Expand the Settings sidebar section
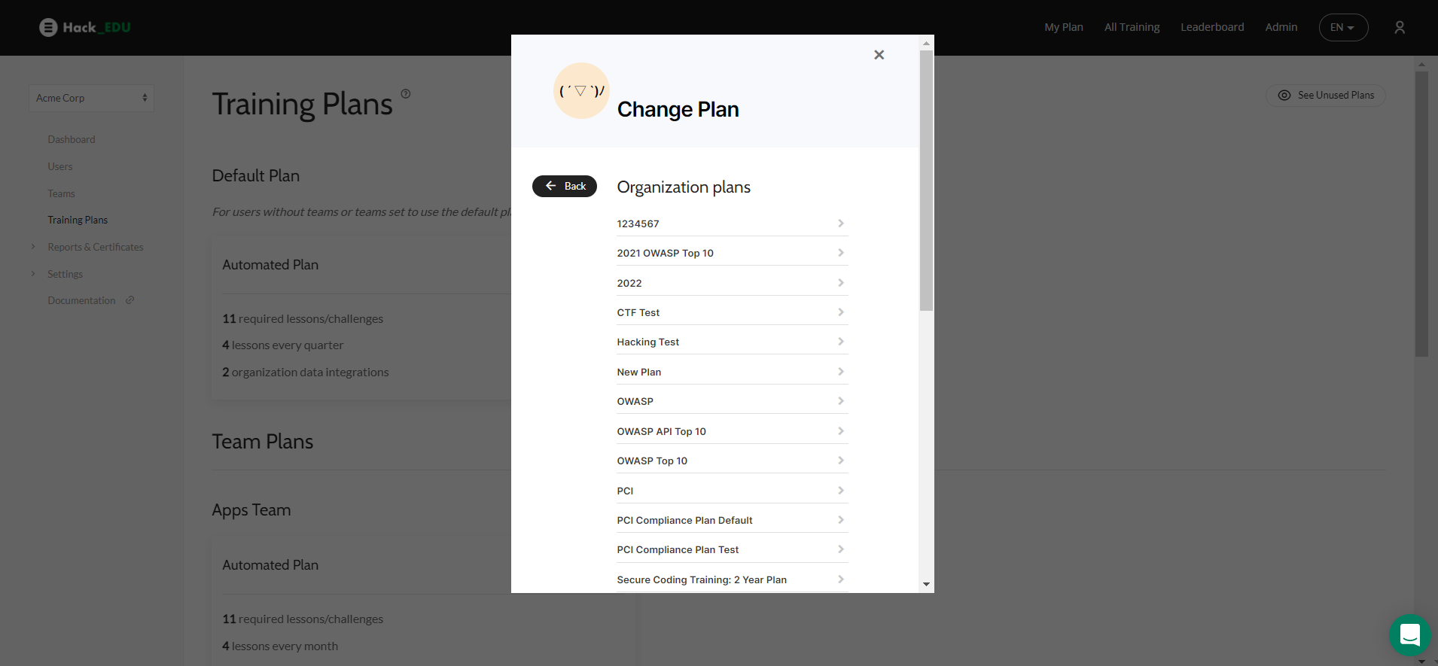 coord(33,274)
